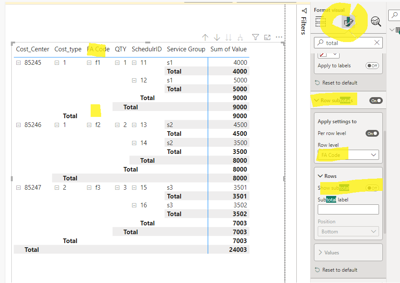The width and height of the screenshot is (400, 283).
Task: Collapse the f1 FA Code row
Action: pyautogui.click(x=89, y=63)
